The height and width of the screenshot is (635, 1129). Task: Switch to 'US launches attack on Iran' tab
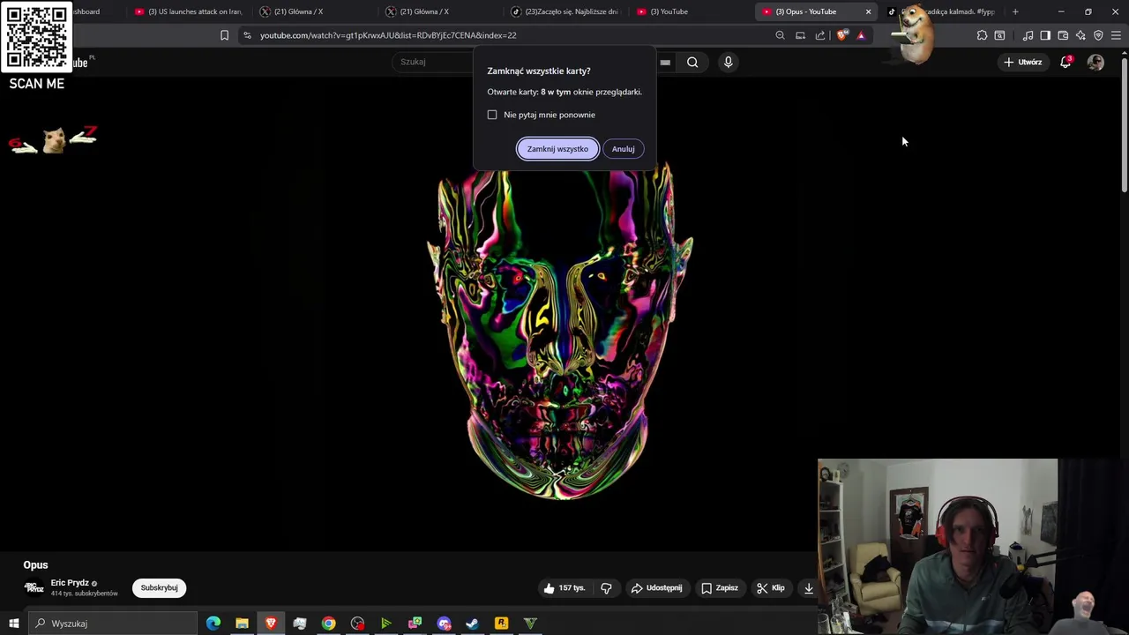(188, 11)
